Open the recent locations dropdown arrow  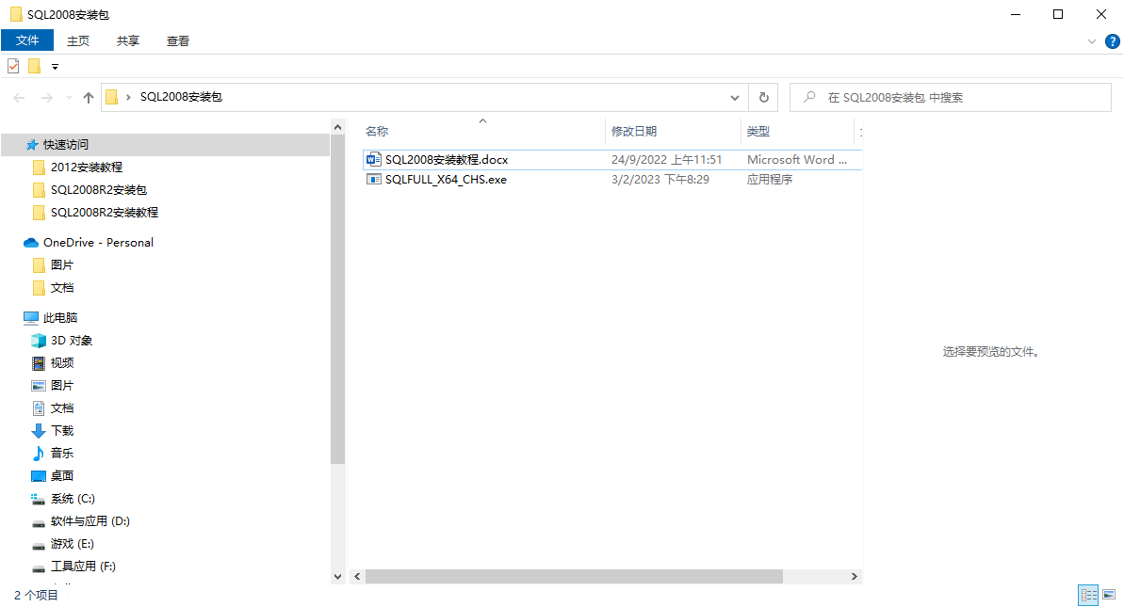(x=69, y=97)
